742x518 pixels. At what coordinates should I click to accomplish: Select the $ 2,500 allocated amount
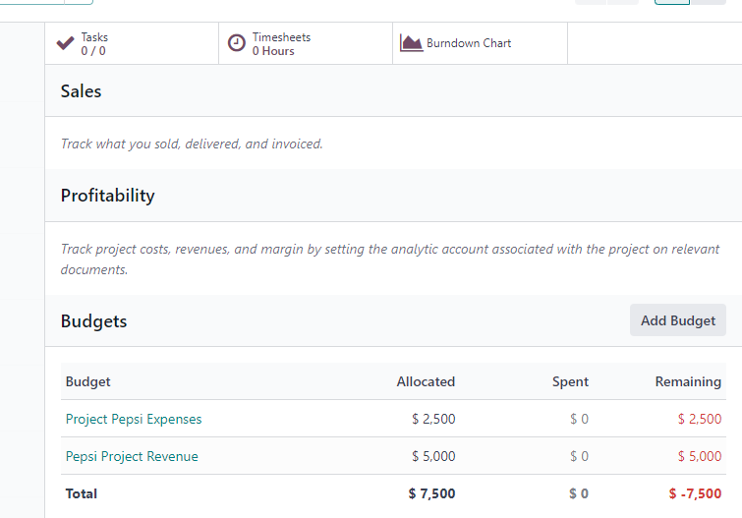tap(433, 419)
